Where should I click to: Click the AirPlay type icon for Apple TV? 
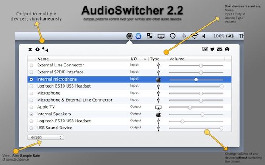pyautogui.click(x=159, y=107)
